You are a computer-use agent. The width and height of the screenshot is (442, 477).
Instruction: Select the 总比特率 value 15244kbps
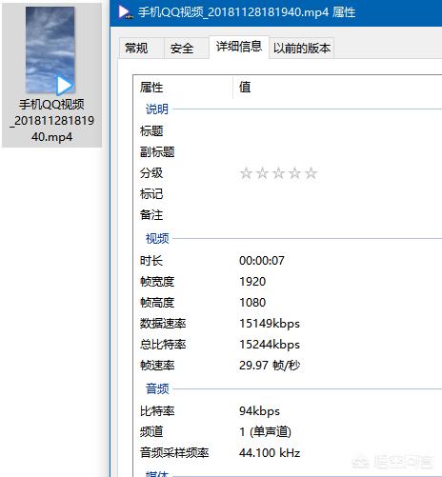coord(270,345)
